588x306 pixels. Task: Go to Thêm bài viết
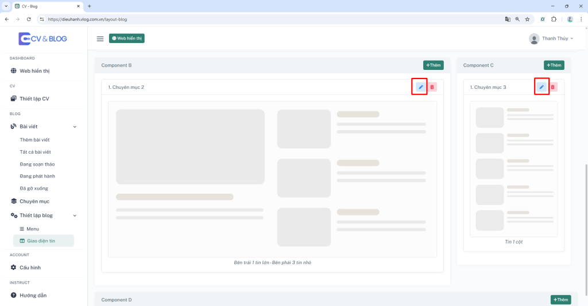(x=34, y=139)
